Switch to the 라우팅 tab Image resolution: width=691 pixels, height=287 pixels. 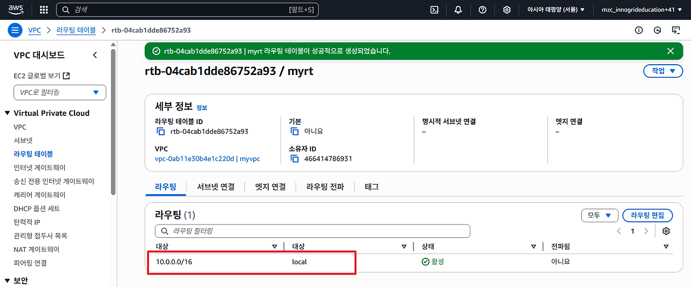click(166, 187)
